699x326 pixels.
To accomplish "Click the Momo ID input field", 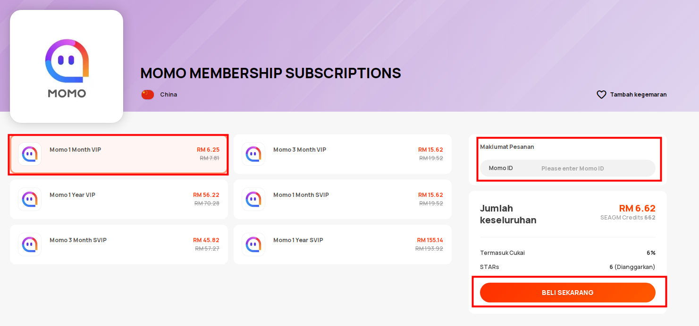I will [x=568, y=168].
